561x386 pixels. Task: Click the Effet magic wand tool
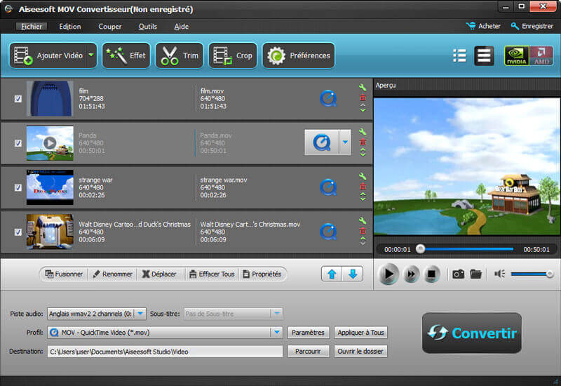[x=126, y=55]
